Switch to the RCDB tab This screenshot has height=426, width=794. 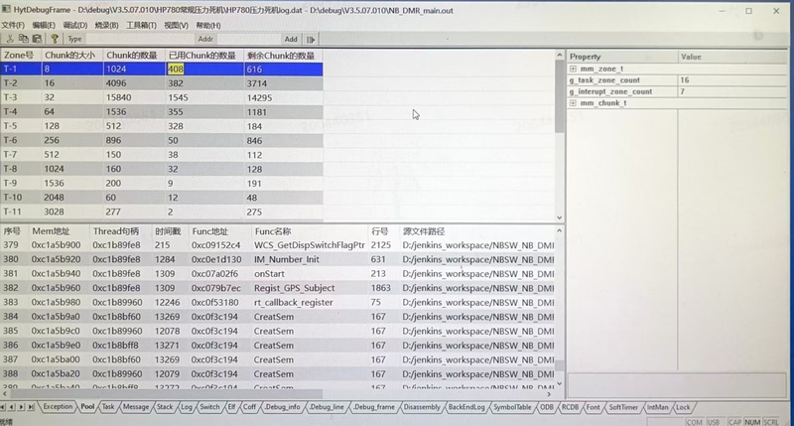(x=570, y=407)
